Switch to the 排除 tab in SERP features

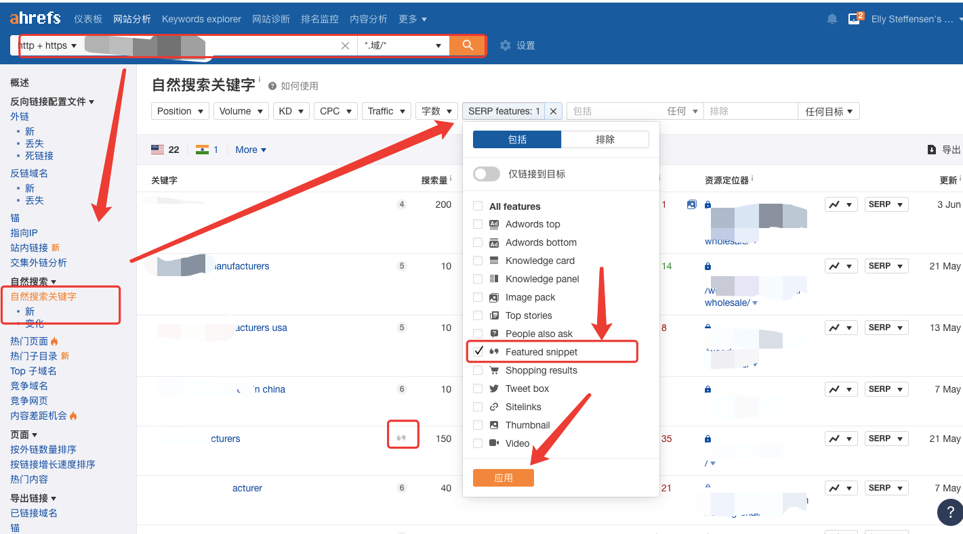coord(605,139)
